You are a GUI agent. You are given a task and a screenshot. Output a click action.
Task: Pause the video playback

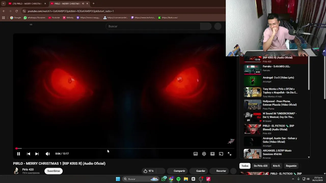(x=19, y=154)
